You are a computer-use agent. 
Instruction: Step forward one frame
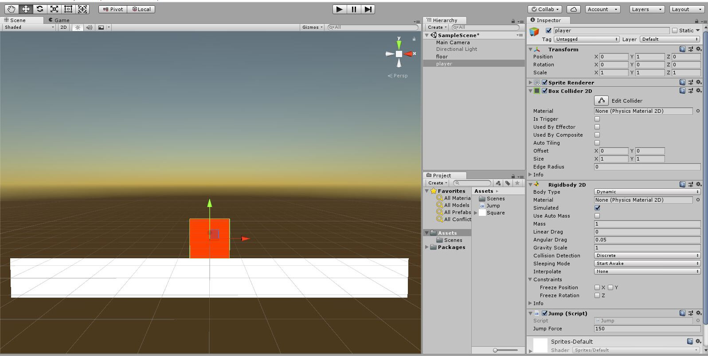(368, 9)
